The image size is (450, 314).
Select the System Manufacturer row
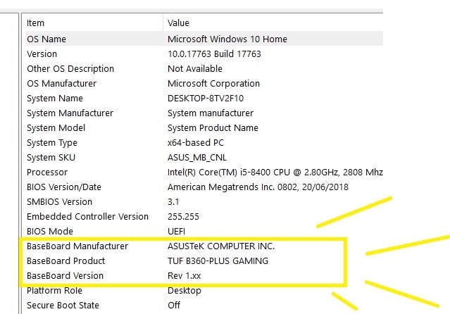(70, 113)
